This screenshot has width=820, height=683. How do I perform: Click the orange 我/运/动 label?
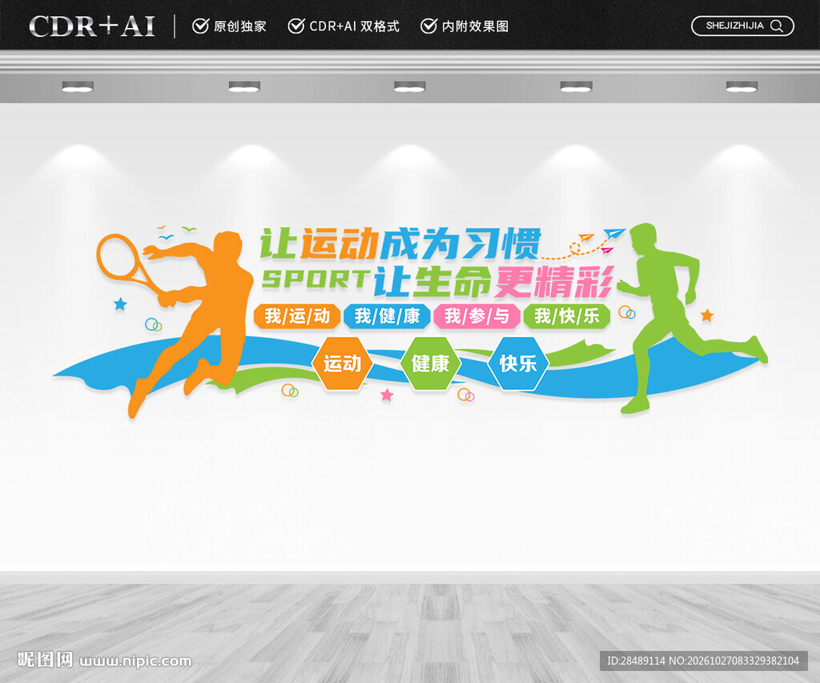[297, 316]
